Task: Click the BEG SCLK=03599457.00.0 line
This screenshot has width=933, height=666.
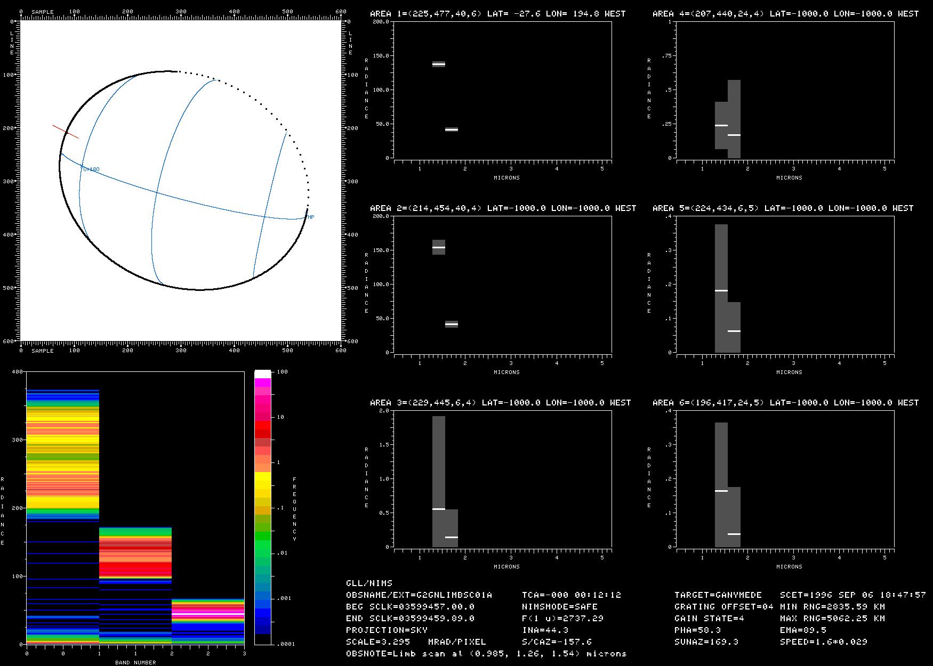Action: tap(411, 607)
